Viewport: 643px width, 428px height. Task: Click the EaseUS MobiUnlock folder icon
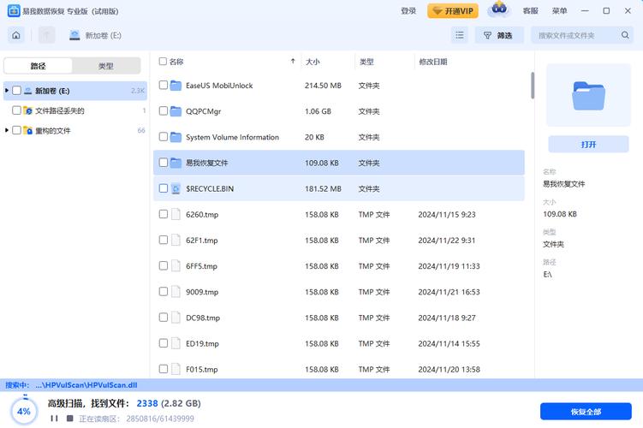tap(176, 86)
